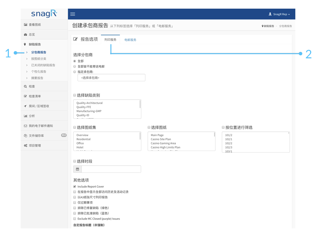
Task: Open the 检查清单 sidebar item
Action: (x=44, y=96)
